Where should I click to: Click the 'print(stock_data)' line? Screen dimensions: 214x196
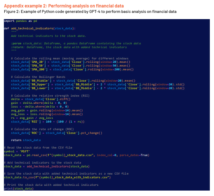pos(19,189)
